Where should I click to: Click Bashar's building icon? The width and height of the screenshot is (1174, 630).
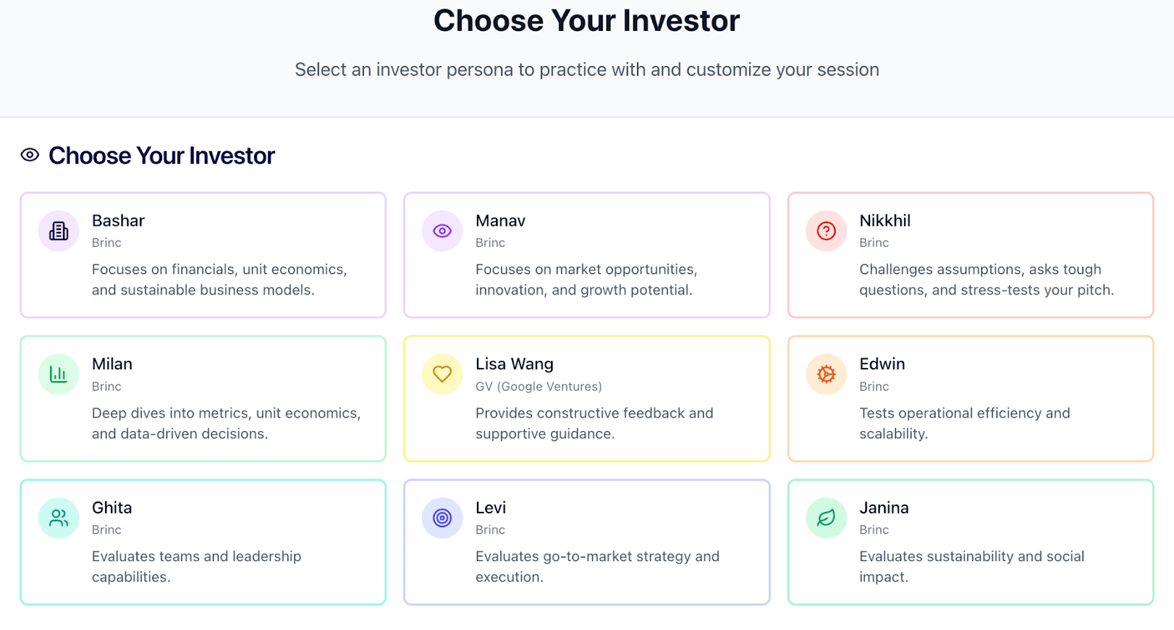[59, 231]
